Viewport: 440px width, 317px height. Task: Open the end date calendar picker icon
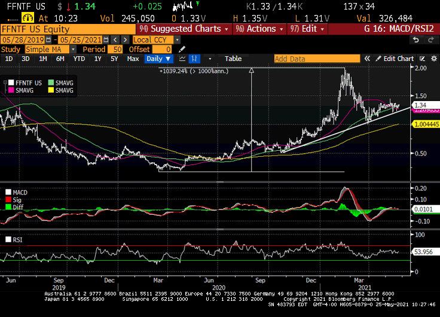point(106,39)
